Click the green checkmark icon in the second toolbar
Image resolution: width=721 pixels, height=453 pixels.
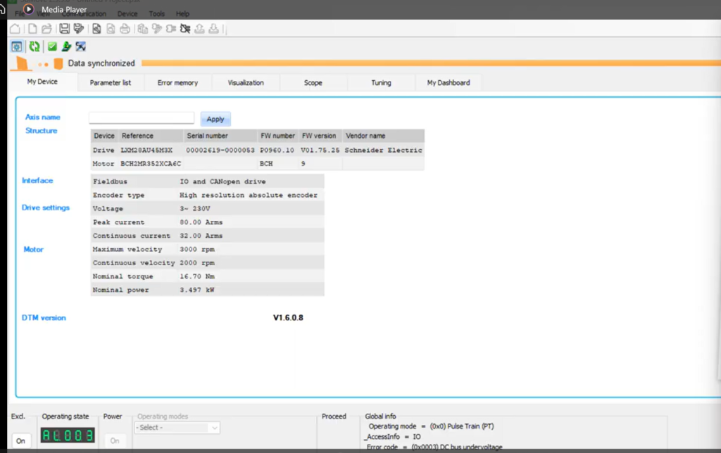52,47
